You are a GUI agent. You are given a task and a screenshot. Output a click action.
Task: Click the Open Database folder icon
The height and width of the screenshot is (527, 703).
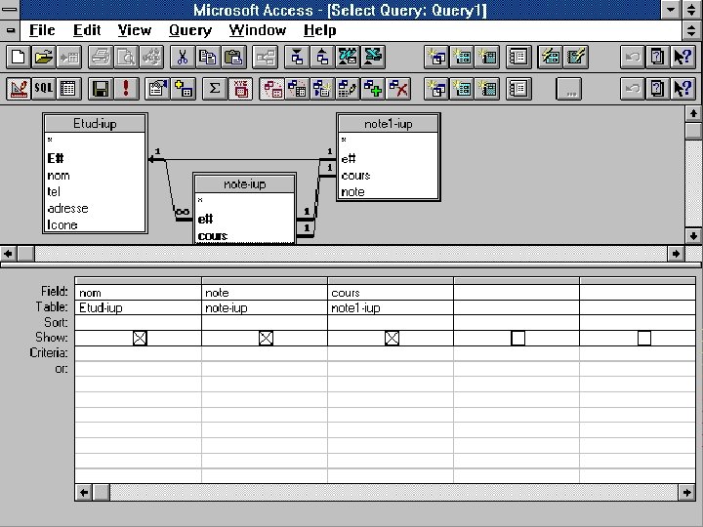[44, 57]
